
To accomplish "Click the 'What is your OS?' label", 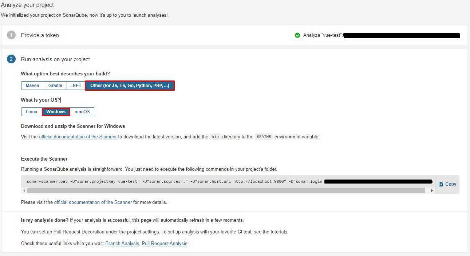I will point(41,100).
